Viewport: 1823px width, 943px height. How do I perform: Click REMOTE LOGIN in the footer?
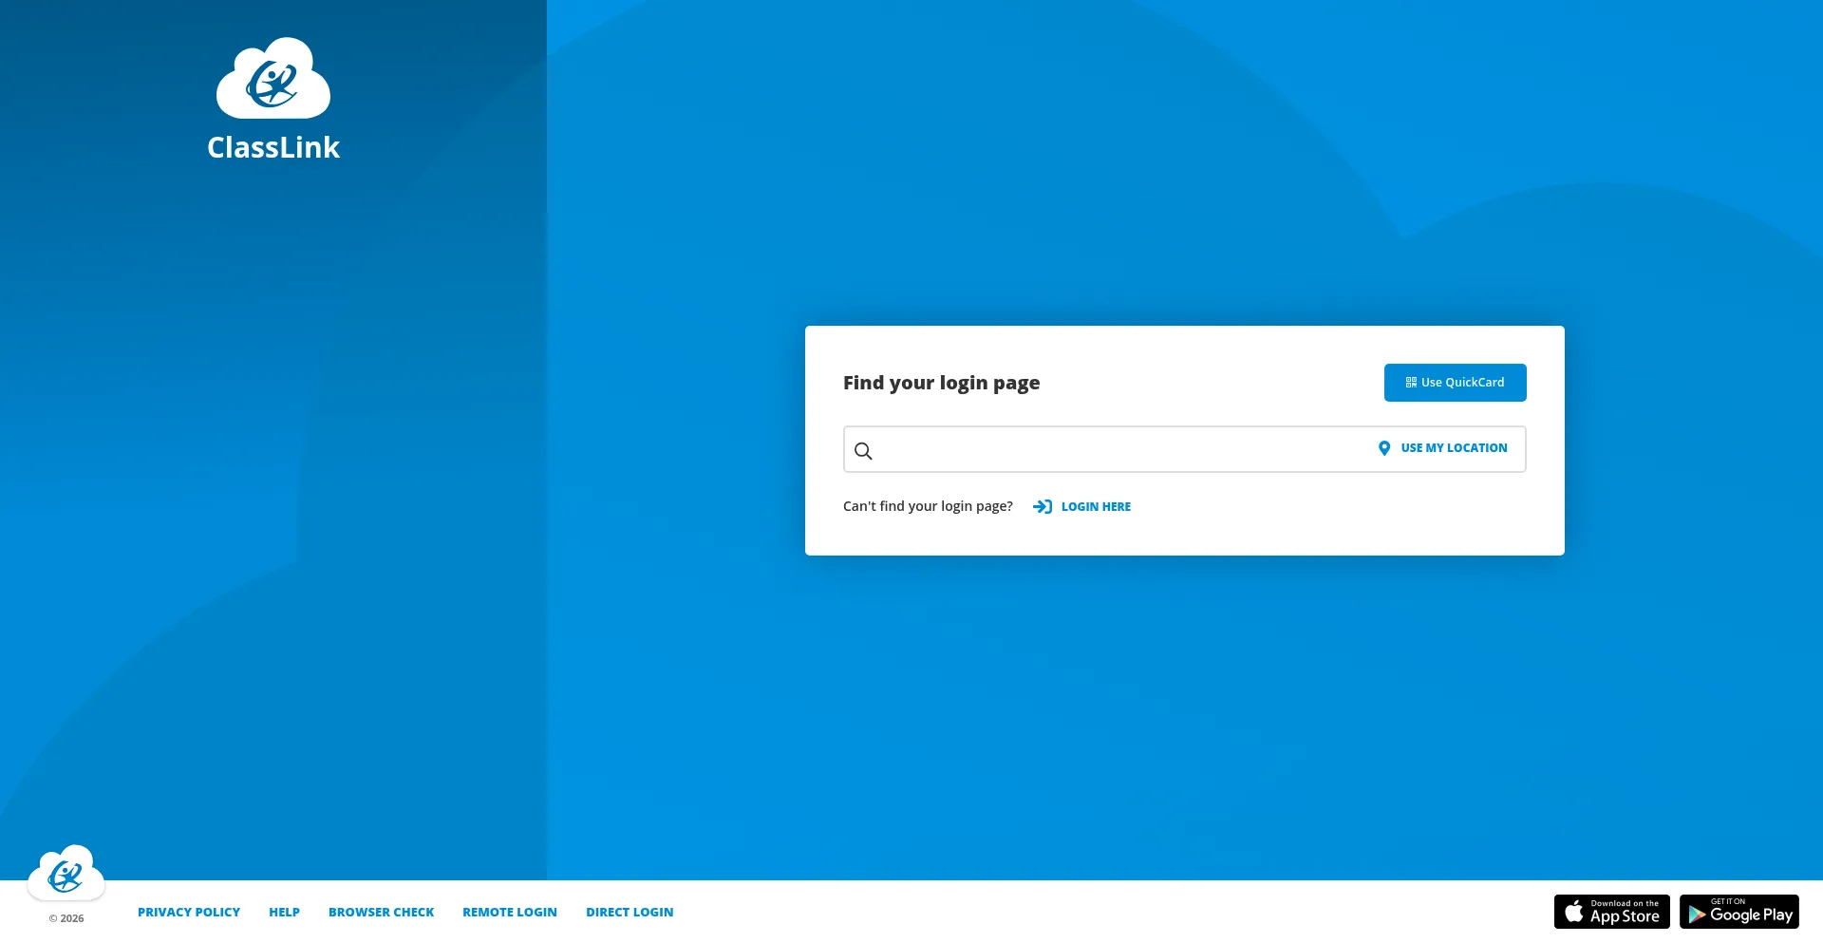coord(509,911)
